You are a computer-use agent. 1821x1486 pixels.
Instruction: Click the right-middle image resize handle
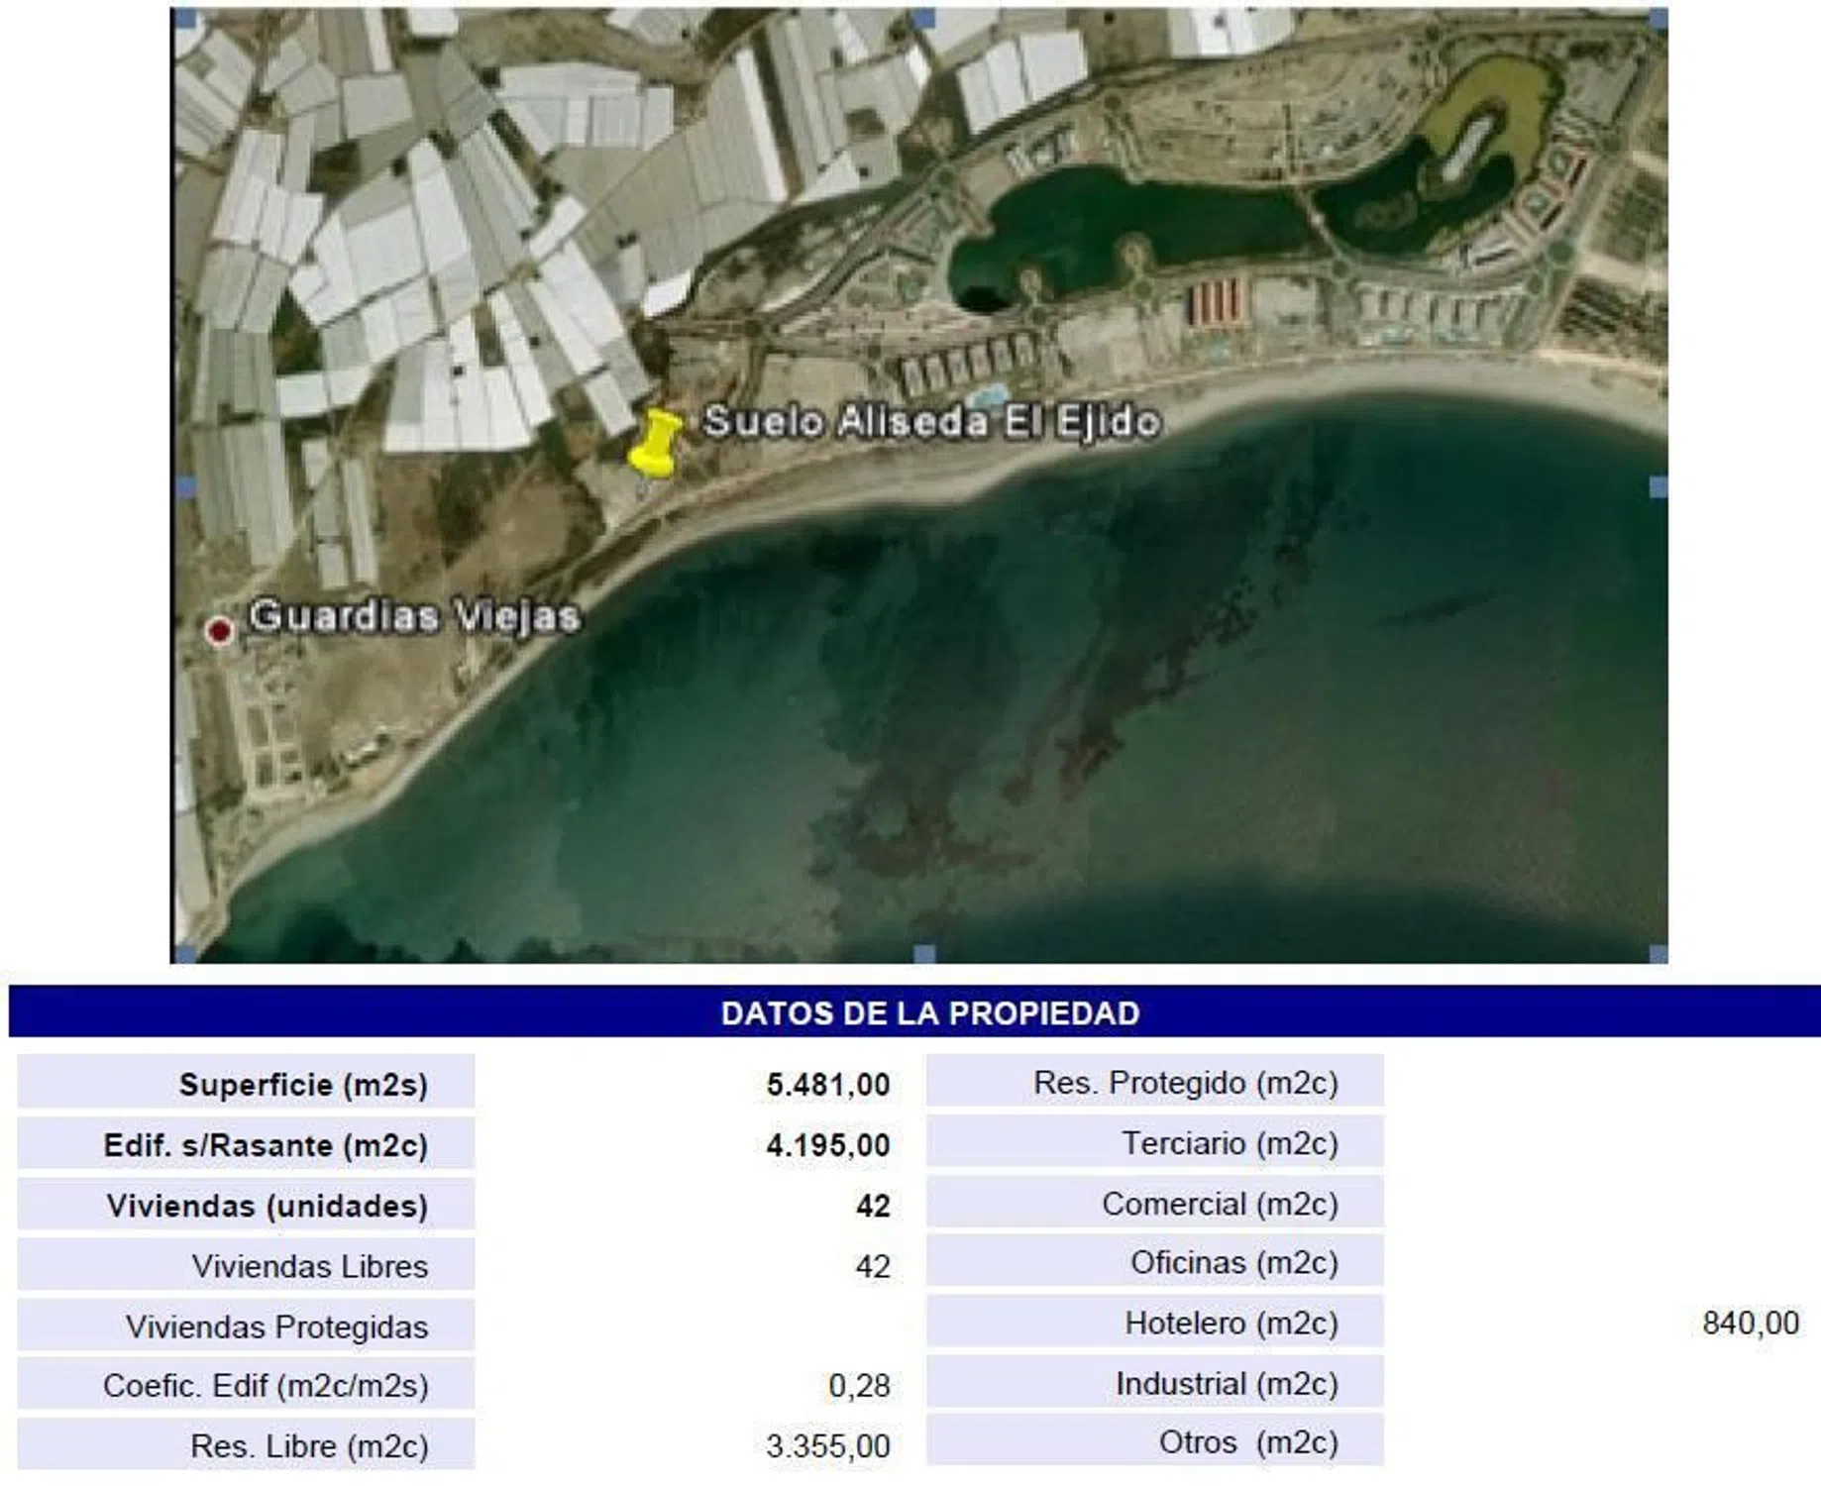(x=1658, y=486)
